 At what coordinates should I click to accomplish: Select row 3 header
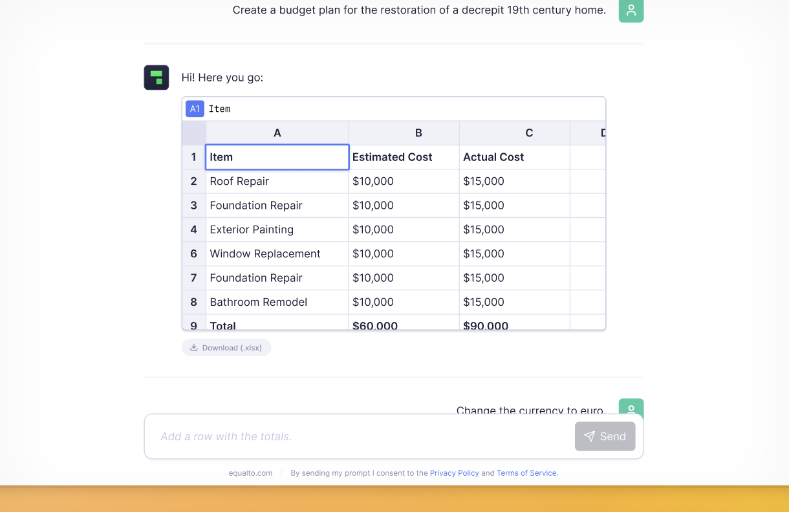click(194, 206)
